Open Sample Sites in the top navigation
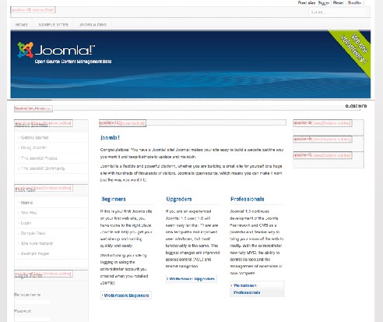This screenshot has height=322, width=383. [54, 25]
